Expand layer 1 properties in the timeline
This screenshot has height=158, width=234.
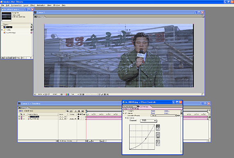click(x=19, y=117)
